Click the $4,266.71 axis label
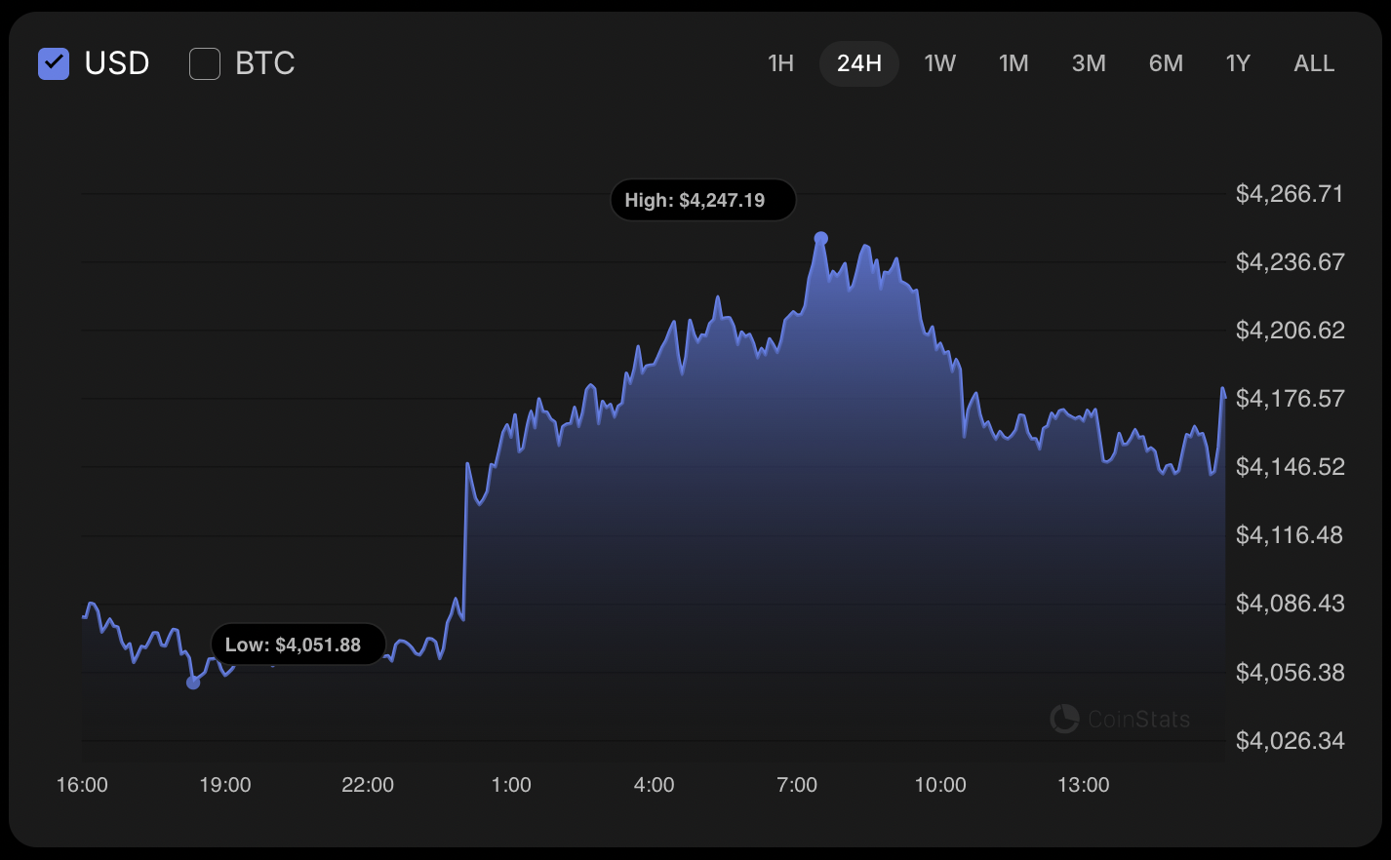Viewport: 1391px width, 860px height. 1289,193
